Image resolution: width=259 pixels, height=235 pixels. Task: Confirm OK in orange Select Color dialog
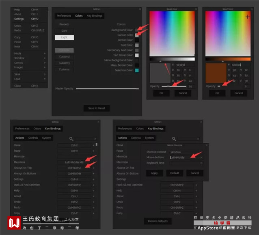click(217, 93)
